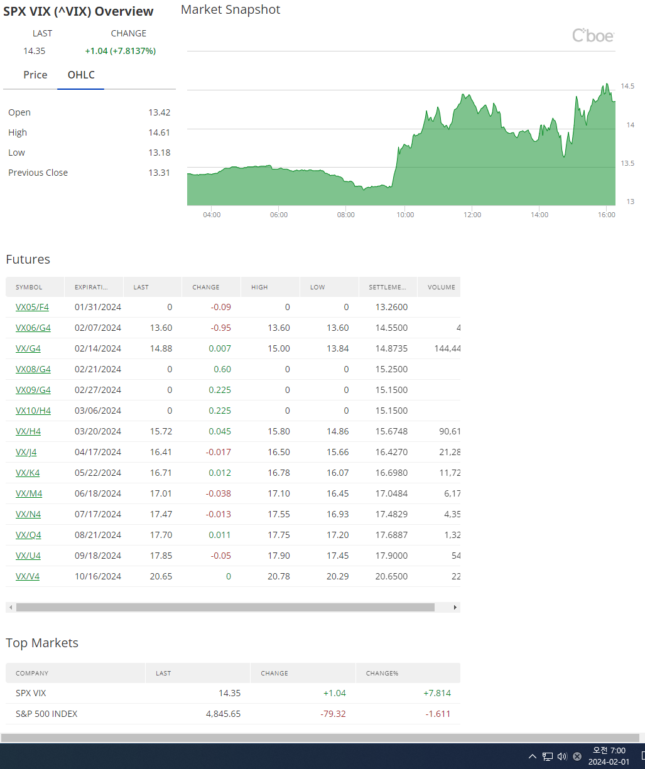
Task: Open the VX/G4 futures contract
Action: (28, 348)
